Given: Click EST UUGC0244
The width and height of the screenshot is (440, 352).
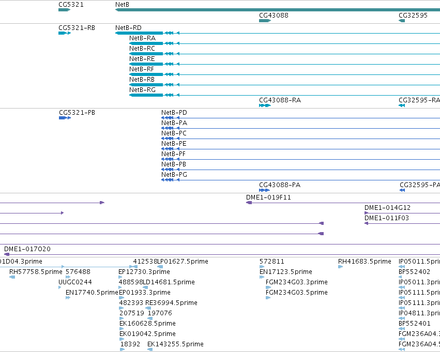Looking at the screenshot, I should (x=75, y=282).
